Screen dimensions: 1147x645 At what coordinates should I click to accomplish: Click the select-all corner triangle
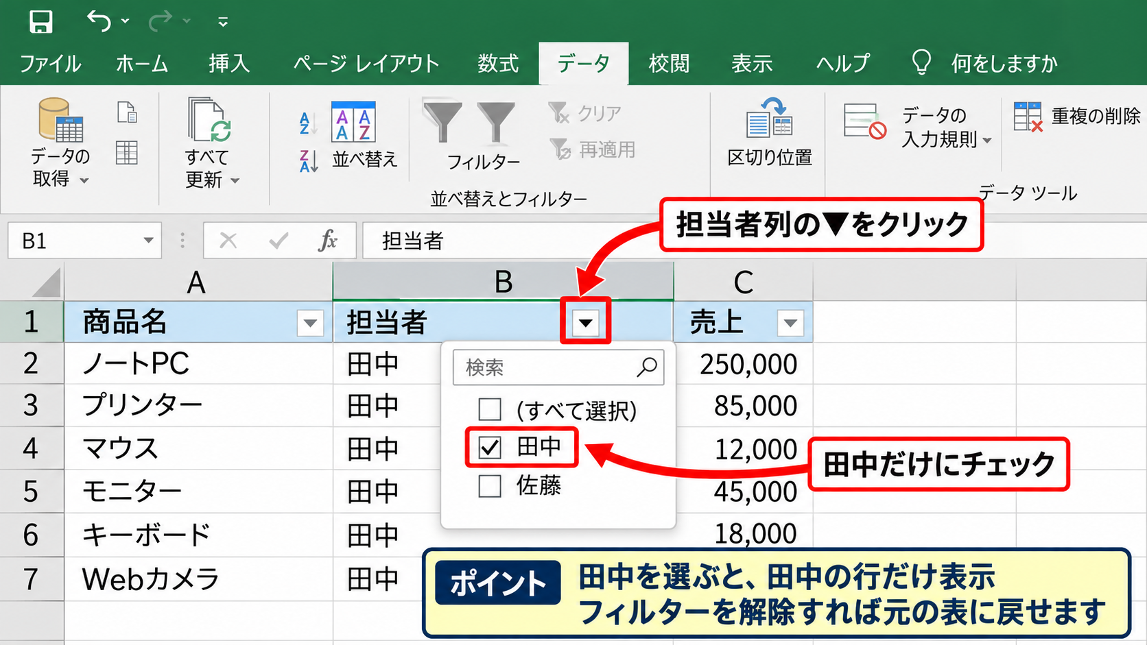click(x=45, y=282)
